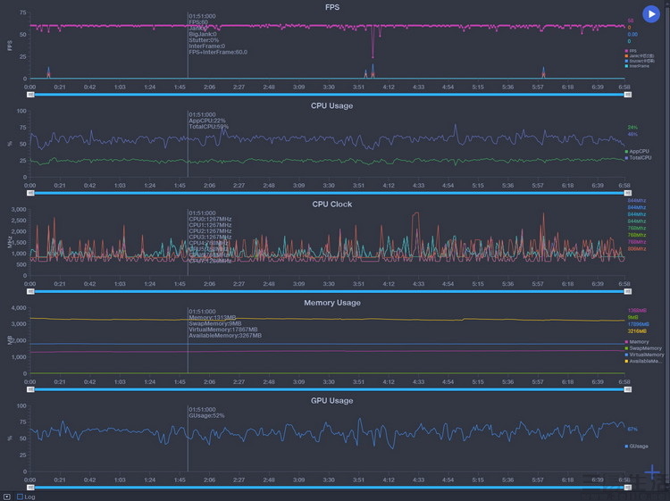Click the CPU Usage chart title
Viewport: 670px width, 501px height.
pos(332,105)
